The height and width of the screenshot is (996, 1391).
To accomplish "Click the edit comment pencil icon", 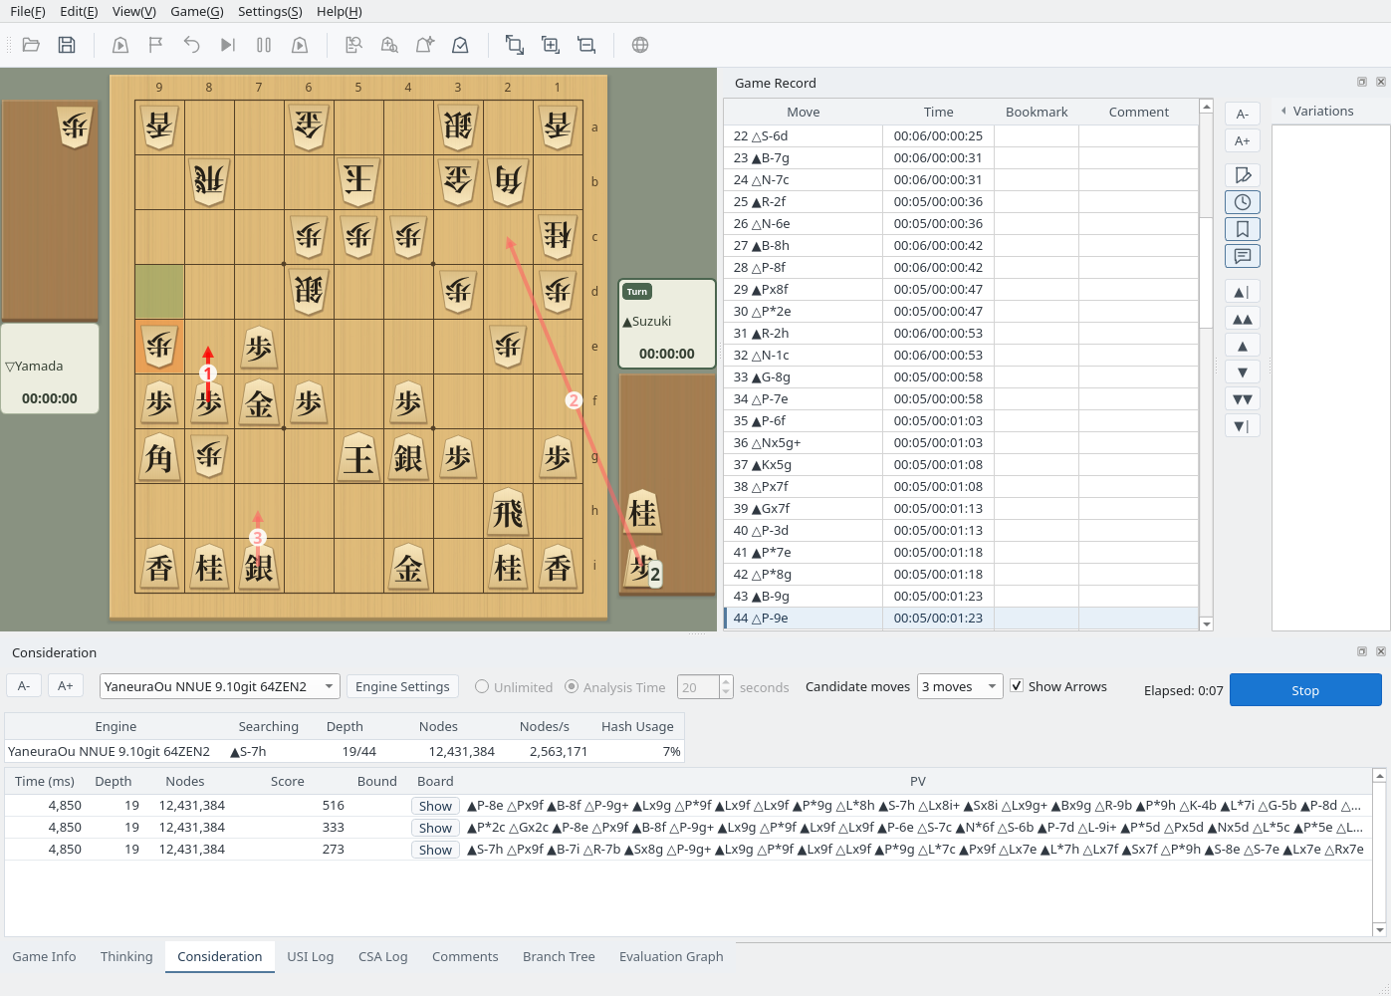I will pyautogui.click(x=1243, y=175).
